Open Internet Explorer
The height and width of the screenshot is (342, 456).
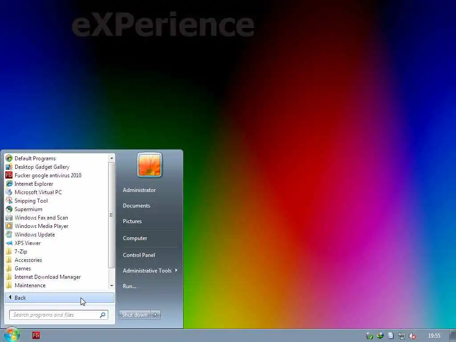[x=57, y=184]
